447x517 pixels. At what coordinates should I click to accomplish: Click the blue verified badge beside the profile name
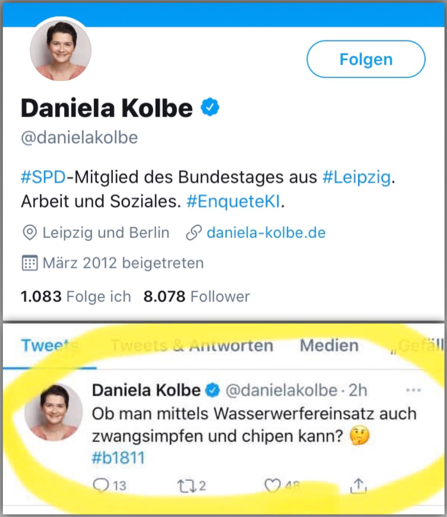(x=210, y=107)
